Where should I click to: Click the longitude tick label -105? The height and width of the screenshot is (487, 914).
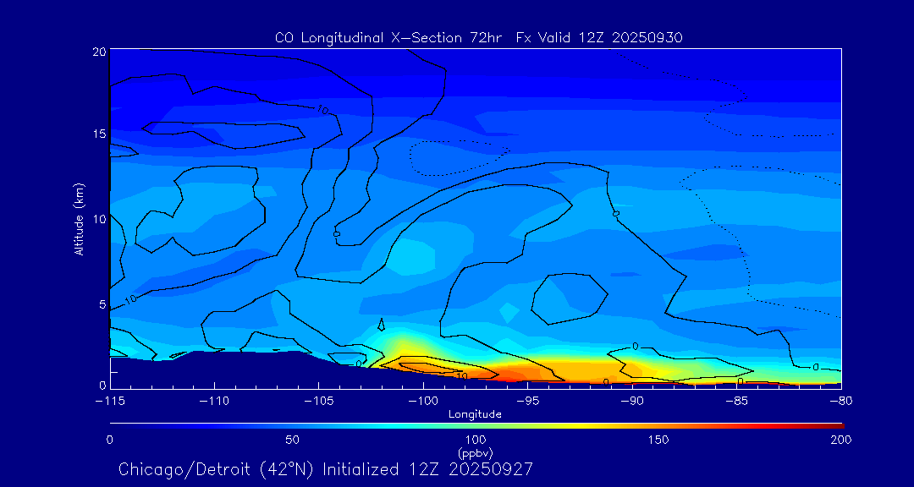point(318,402)
